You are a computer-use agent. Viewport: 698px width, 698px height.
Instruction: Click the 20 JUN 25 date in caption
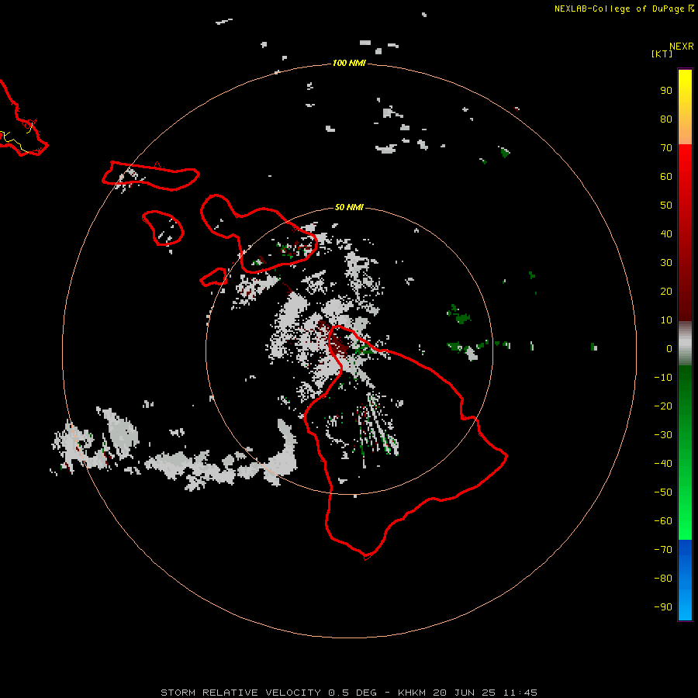coord(465,693)
